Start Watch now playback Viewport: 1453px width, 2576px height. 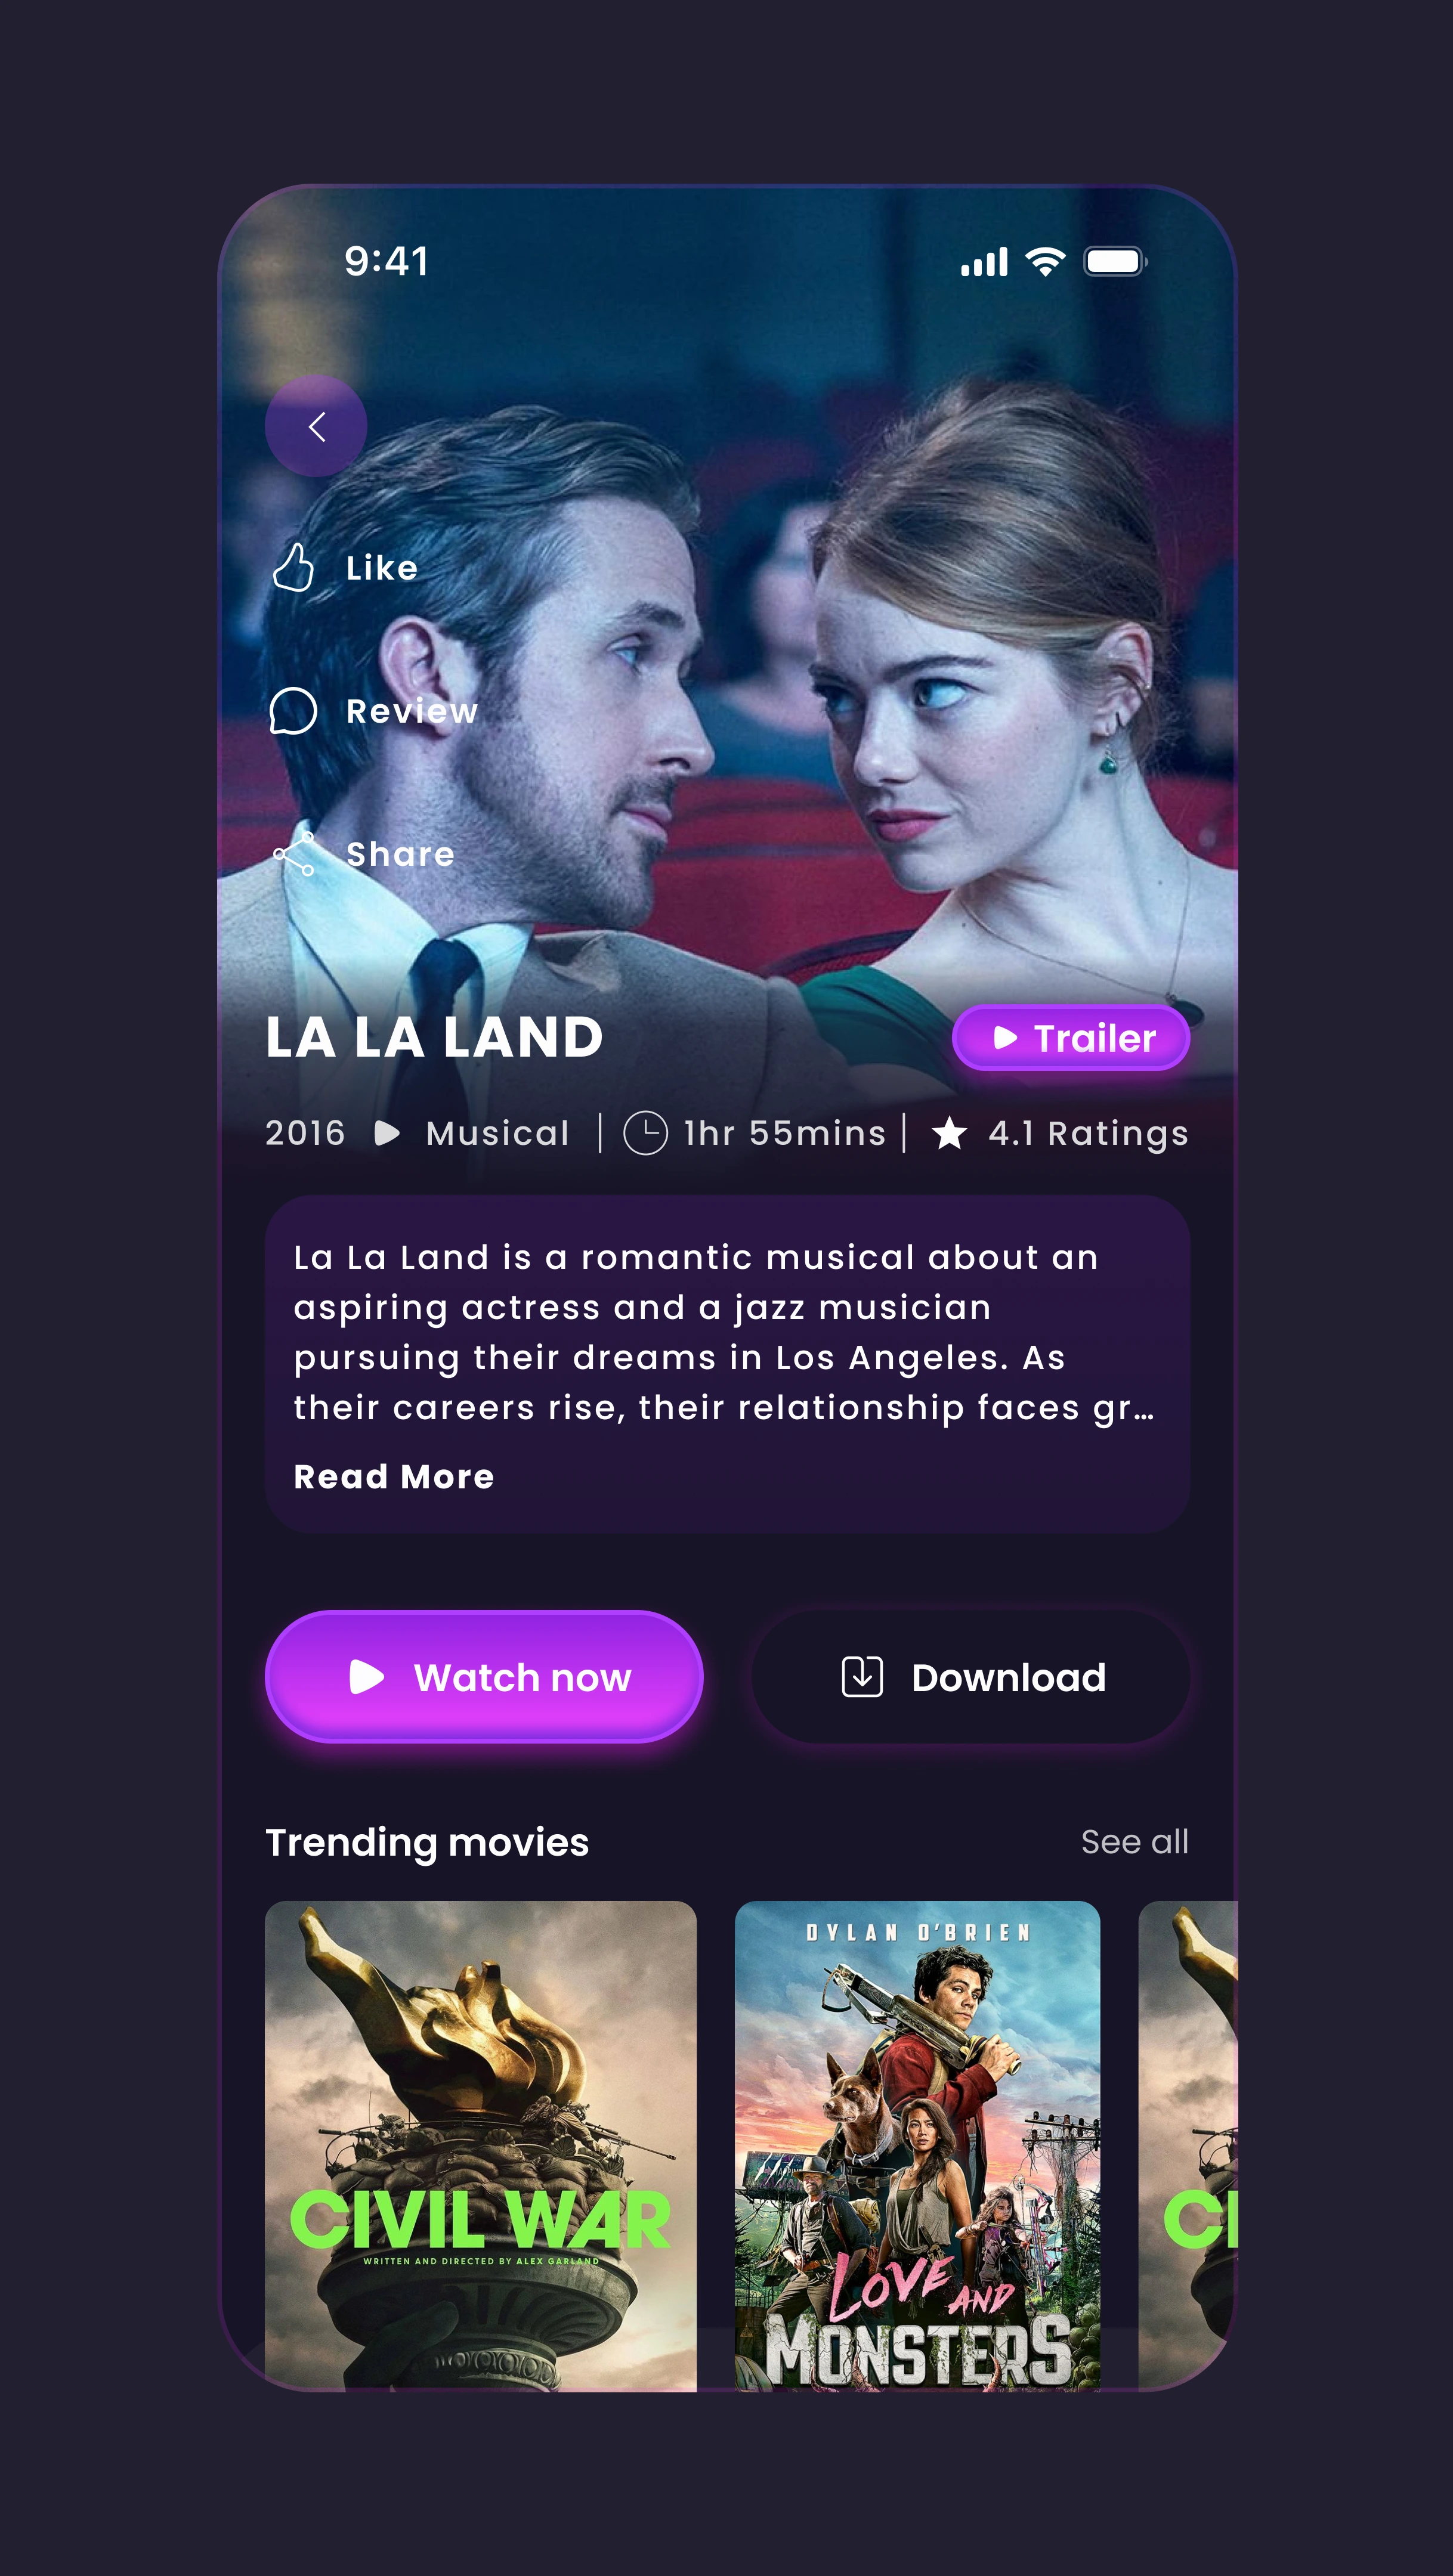[484, 1677]
